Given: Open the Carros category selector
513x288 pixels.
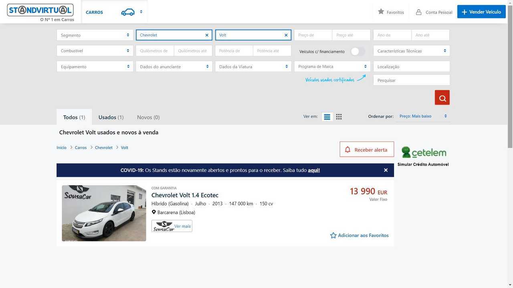Looking at the screenshot, I should [x=114, y=12].
